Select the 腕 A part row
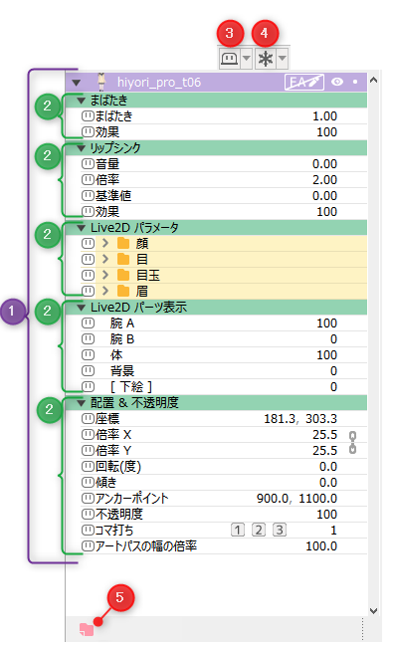The width and height of the screenshot is (393, 647). pyautogui.click(x=223, y=323)
